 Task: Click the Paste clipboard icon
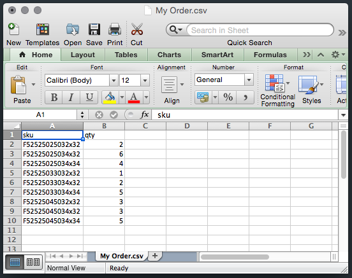(x=18, y=85)
